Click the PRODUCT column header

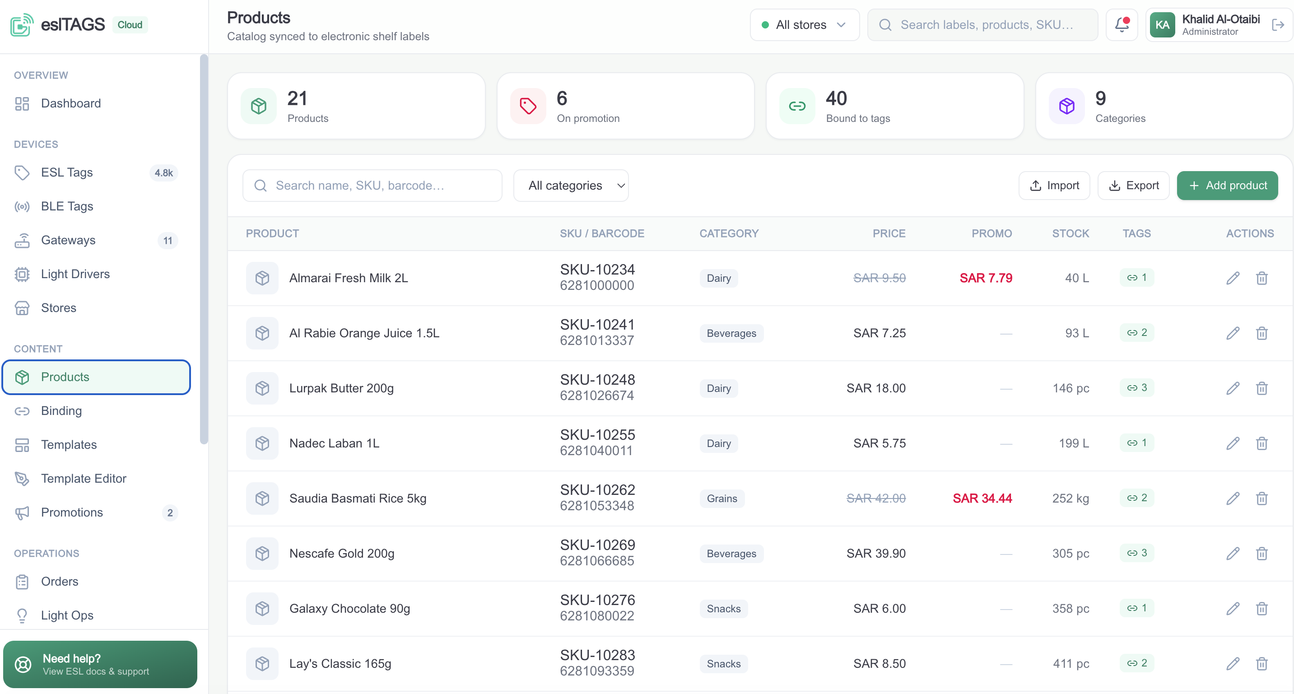coord(272,233)
